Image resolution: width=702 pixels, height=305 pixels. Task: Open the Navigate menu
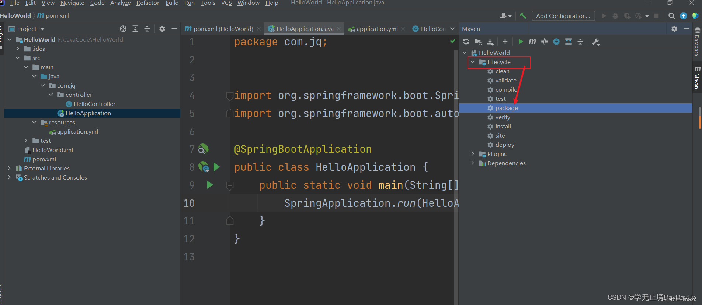click(x=72, y=3)
